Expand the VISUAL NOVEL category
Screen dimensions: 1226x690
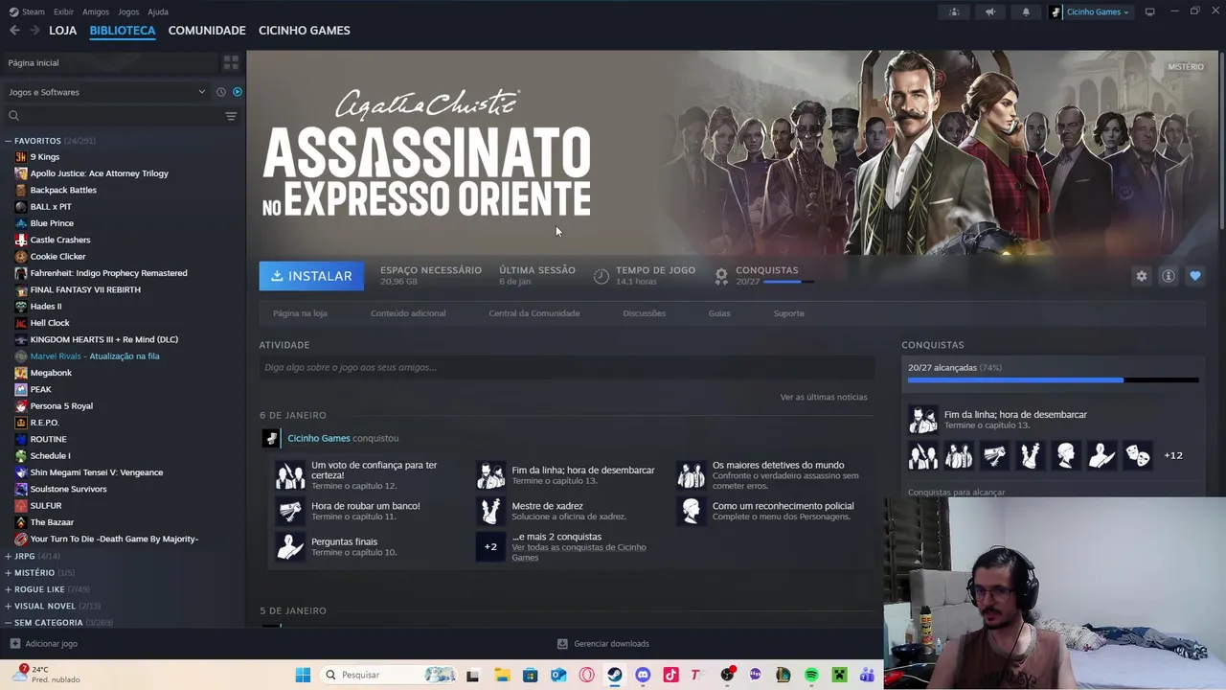9,606
